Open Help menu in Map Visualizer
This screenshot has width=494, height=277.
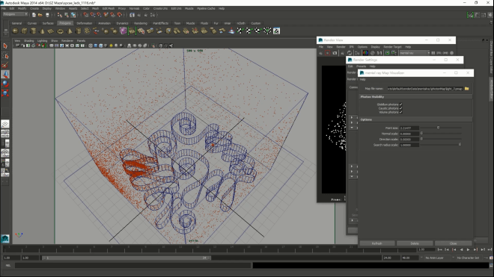click(x=362, y=80)
